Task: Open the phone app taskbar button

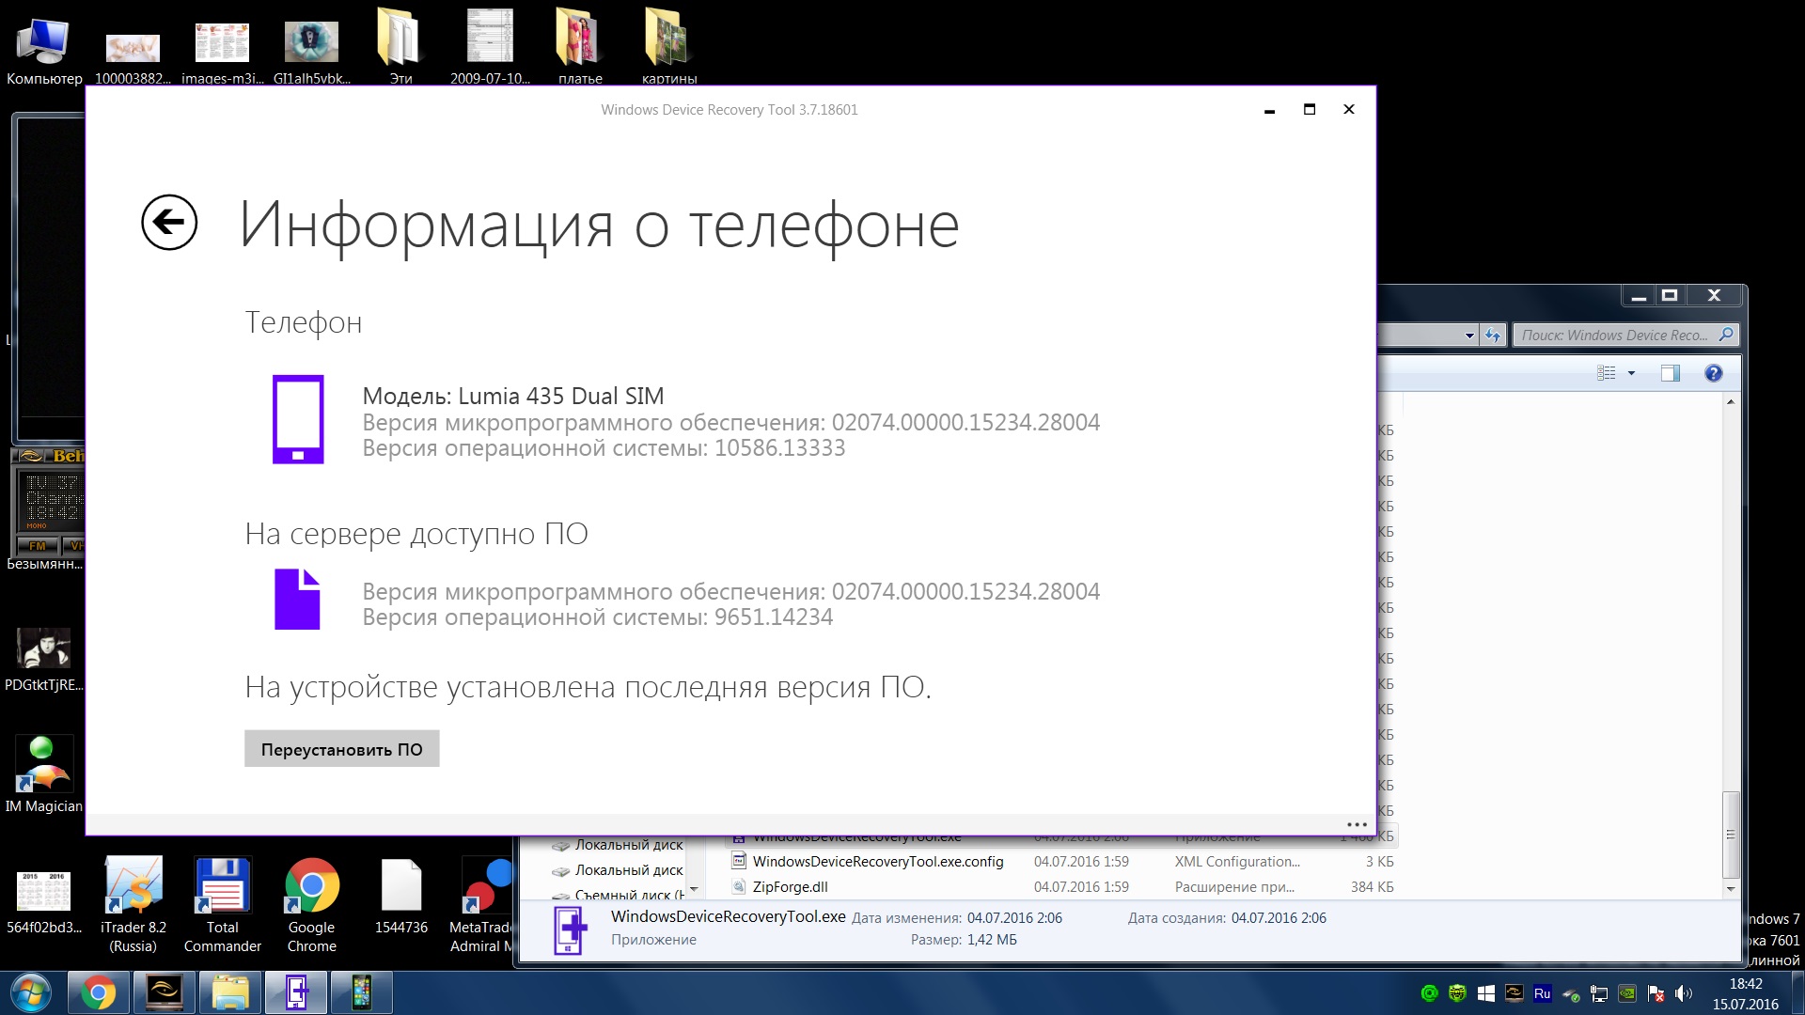Action: click(362, 992)
